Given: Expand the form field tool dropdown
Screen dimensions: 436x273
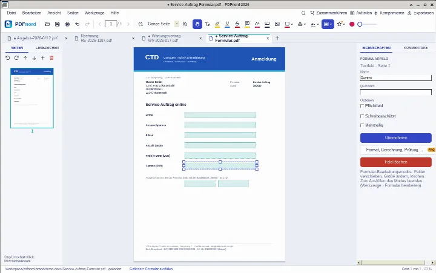Looking at the screenshot, I should pos(328,24).
